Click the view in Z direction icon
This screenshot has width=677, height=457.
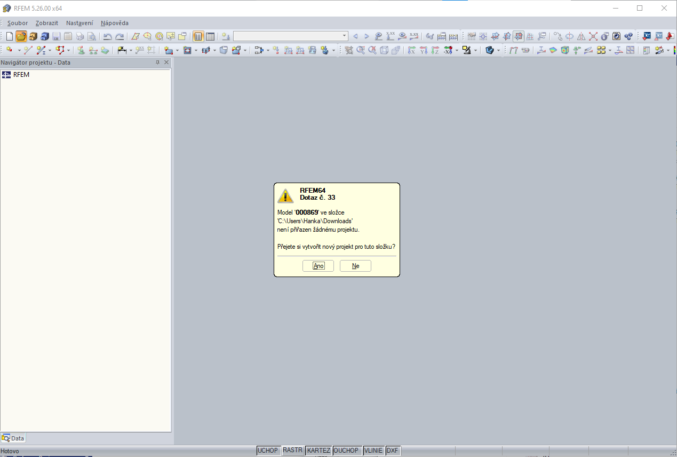(x=435, y=50)
